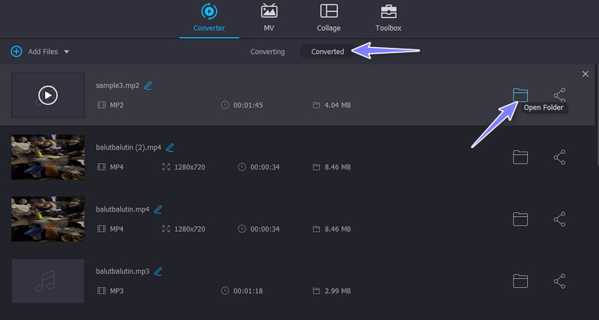Viewport: 599px width, 320px height.
Task: Edit the balutbalutin.mp3 file name
Action: coord(158,271)
